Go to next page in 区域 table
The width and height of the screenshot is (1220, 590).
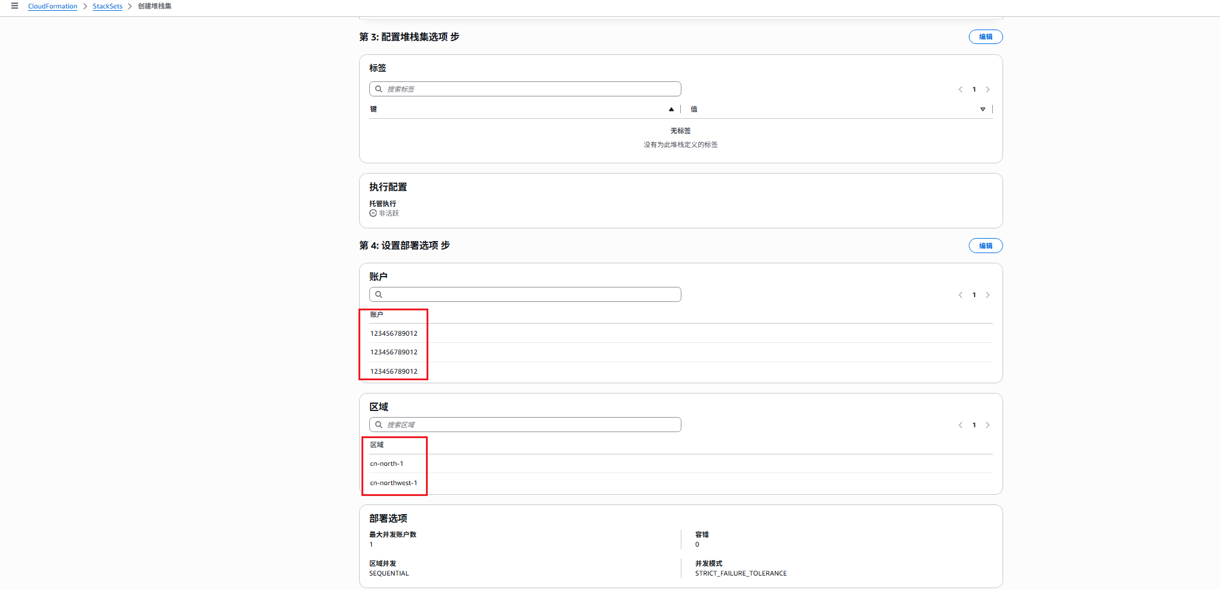(x=987, y=425)
